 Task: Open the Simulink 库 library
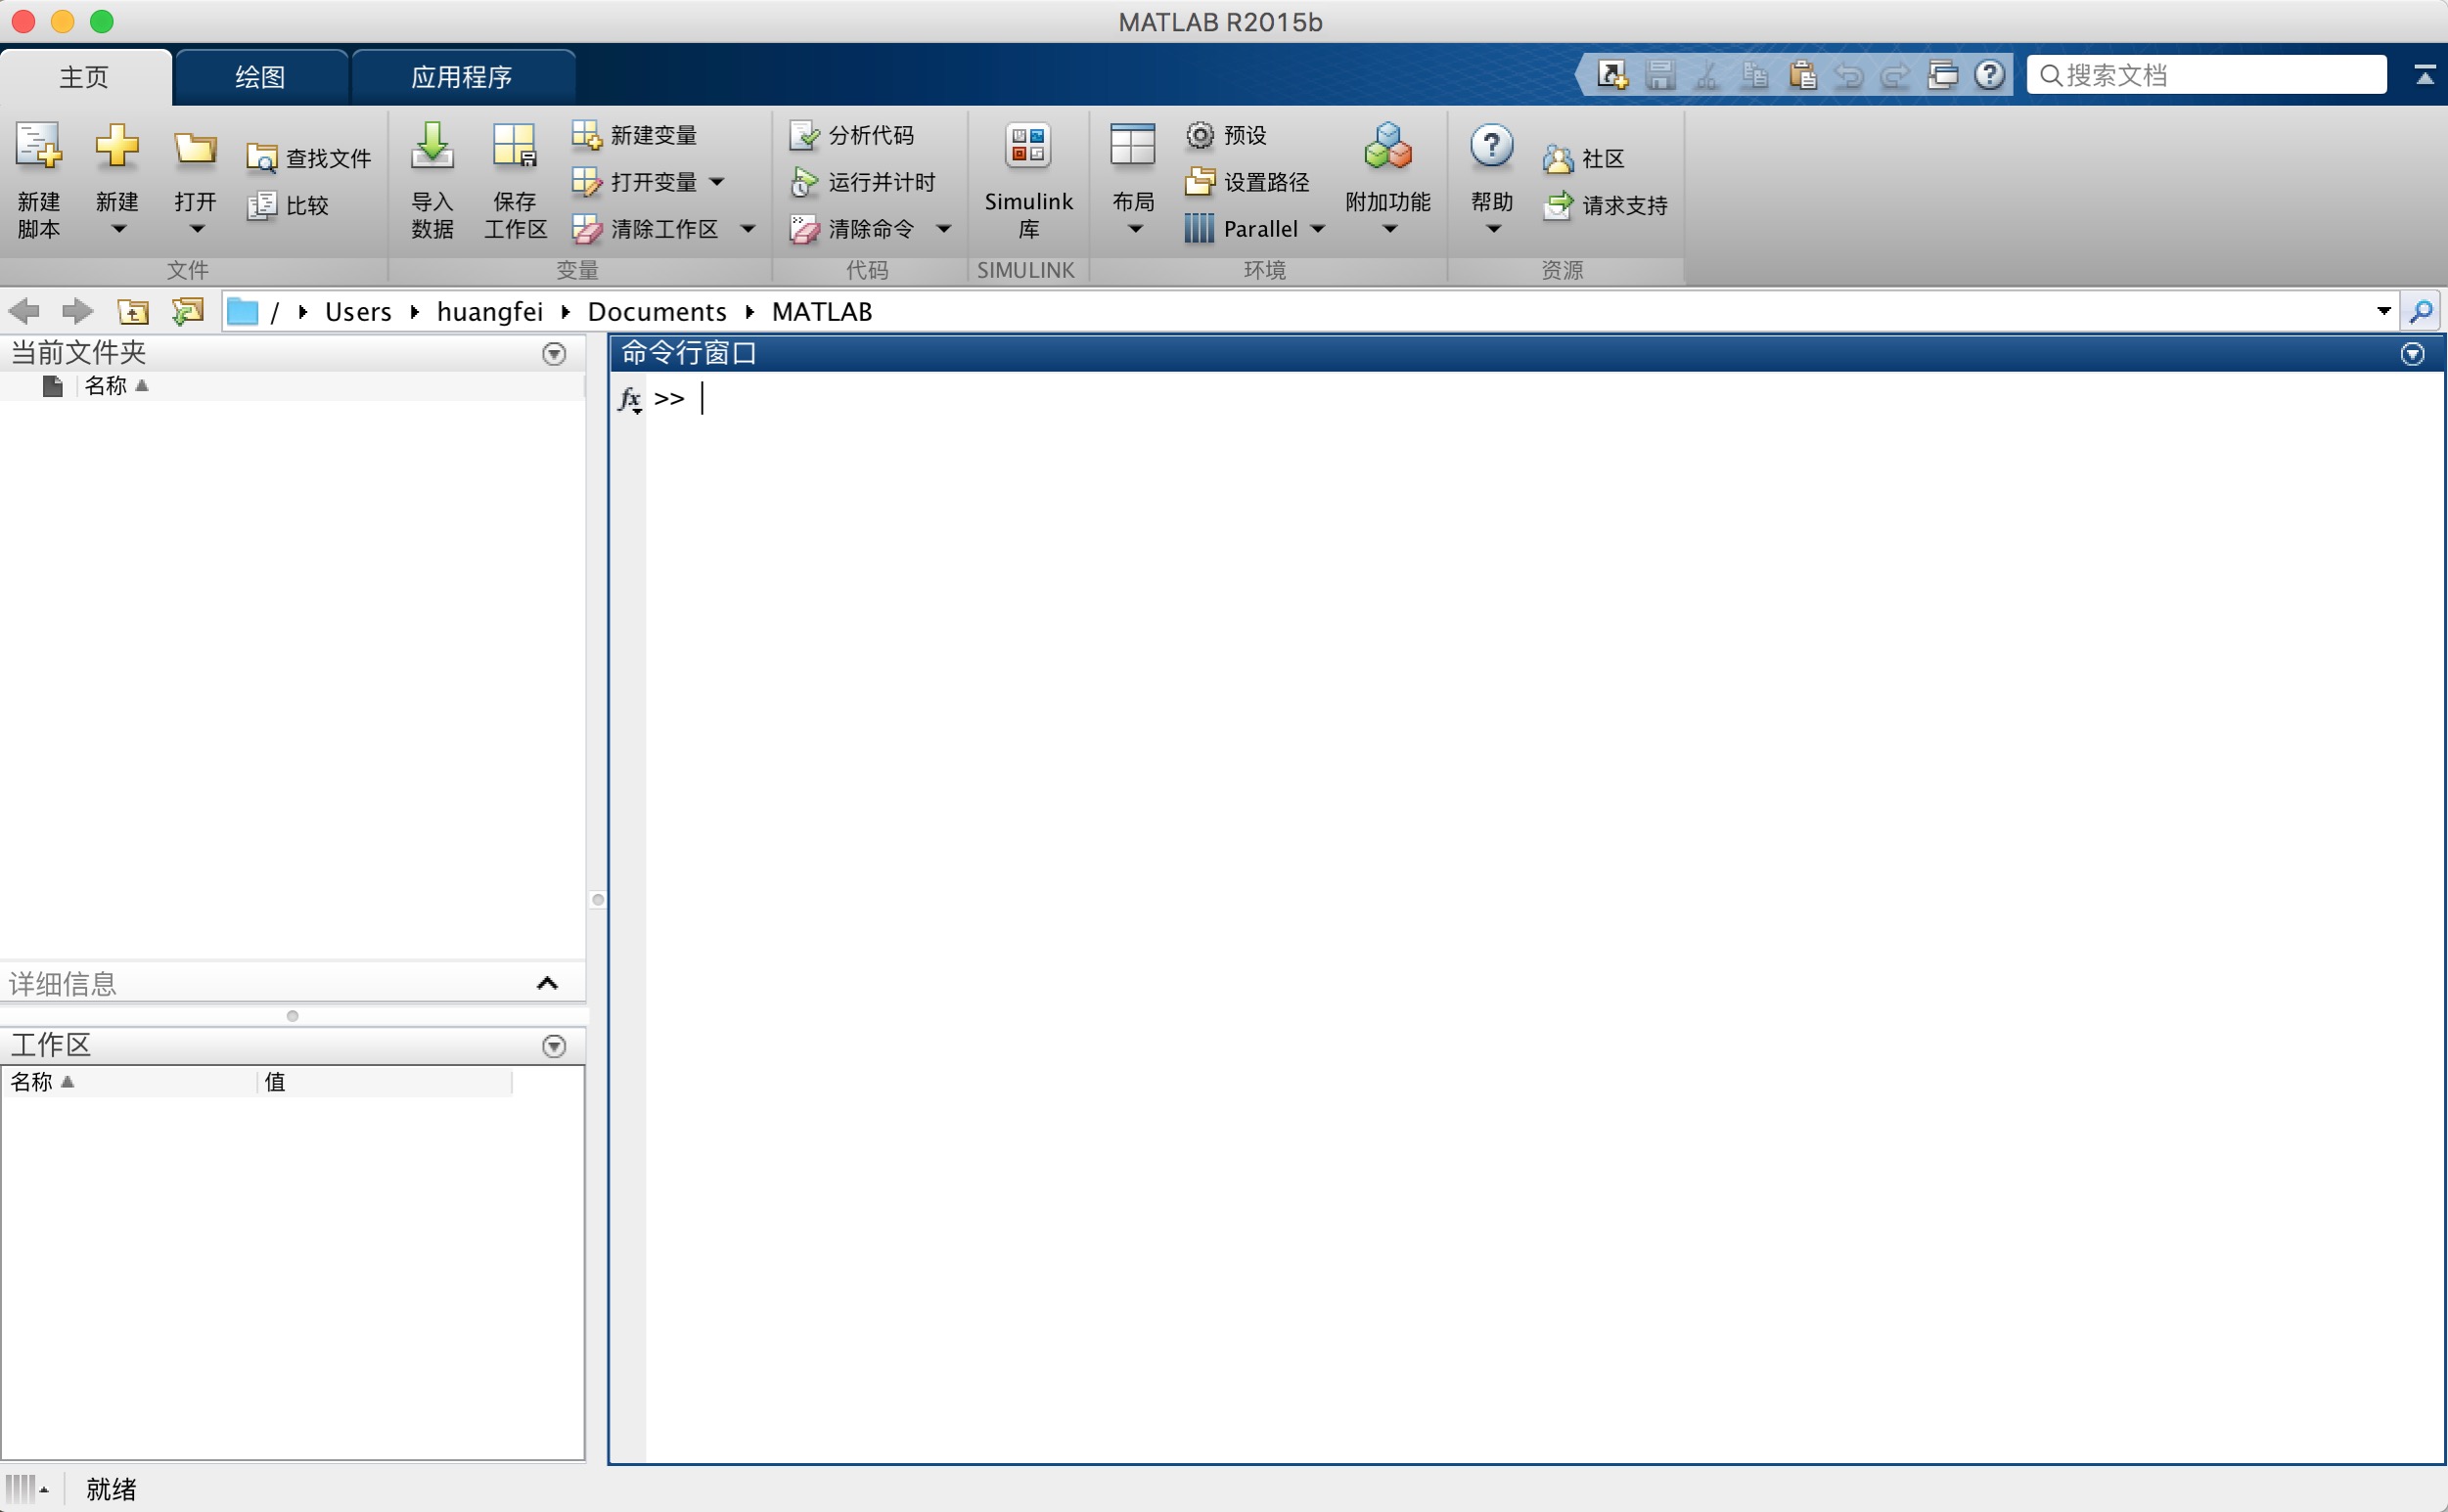1028,180
